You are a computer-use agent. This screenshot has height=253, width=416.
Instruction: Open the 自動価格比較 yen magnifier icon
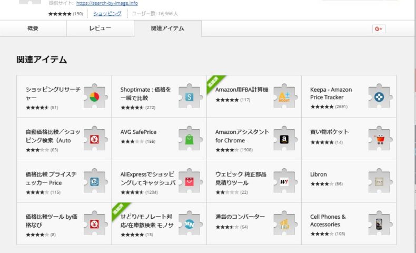[94, 139]
